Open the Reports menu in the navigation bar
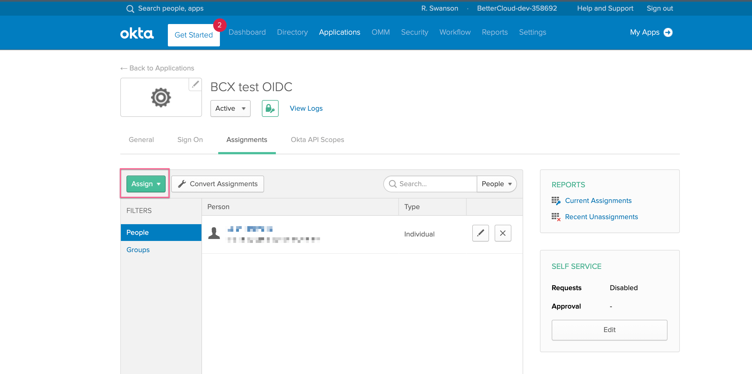 point(495,32)
